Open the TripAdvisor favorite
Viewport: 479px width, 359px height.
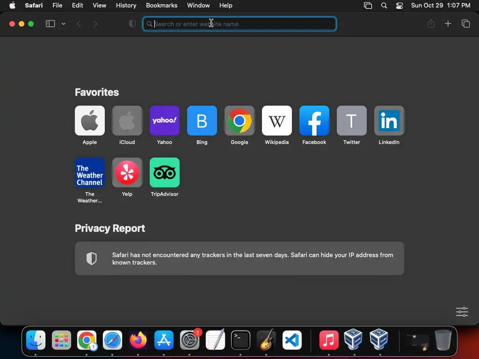click(164, 172)
